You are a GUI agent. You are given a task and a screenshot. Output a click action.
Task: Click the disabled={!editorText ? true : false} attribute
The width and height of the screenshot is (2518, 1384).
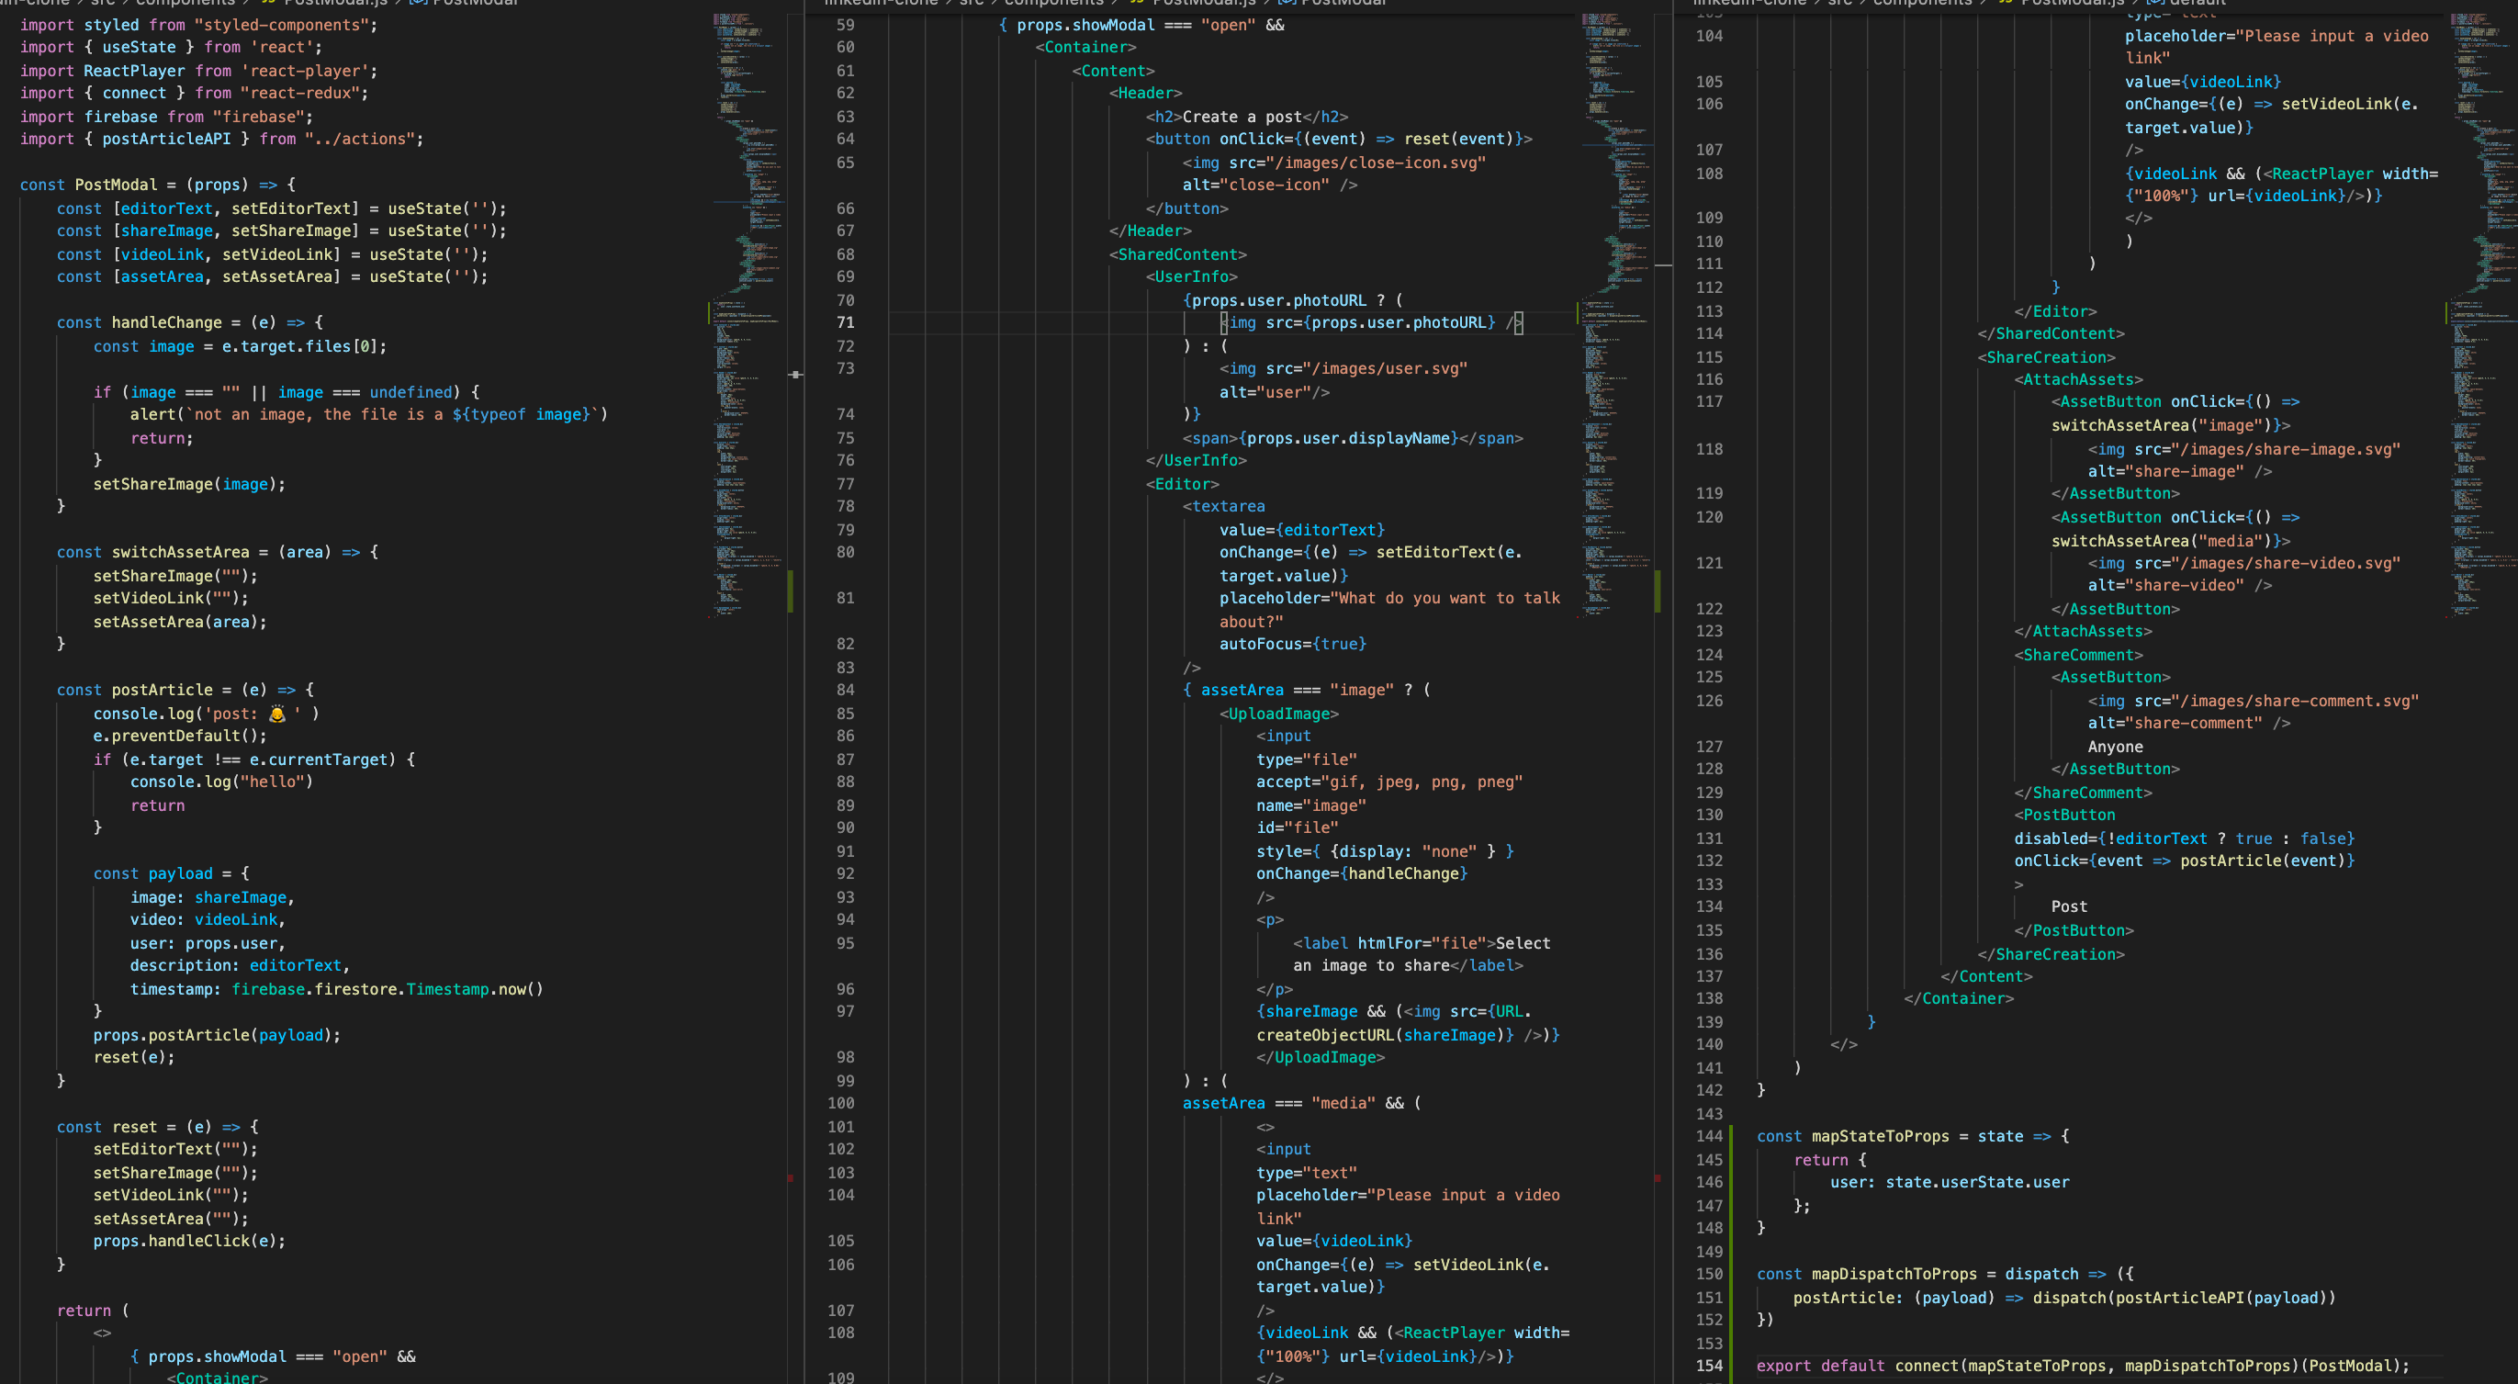click(x=2185, y=838)
